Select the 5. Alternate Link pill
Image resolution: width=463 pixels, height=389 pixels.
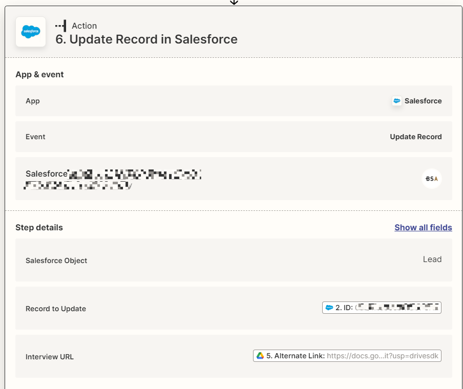(347, 356)
